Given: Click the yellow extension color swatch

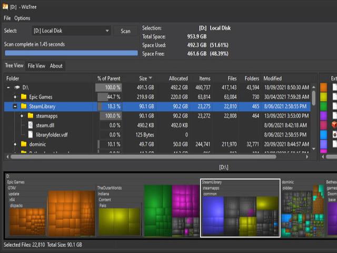Looking at the screenshot, I should [323, 97].
